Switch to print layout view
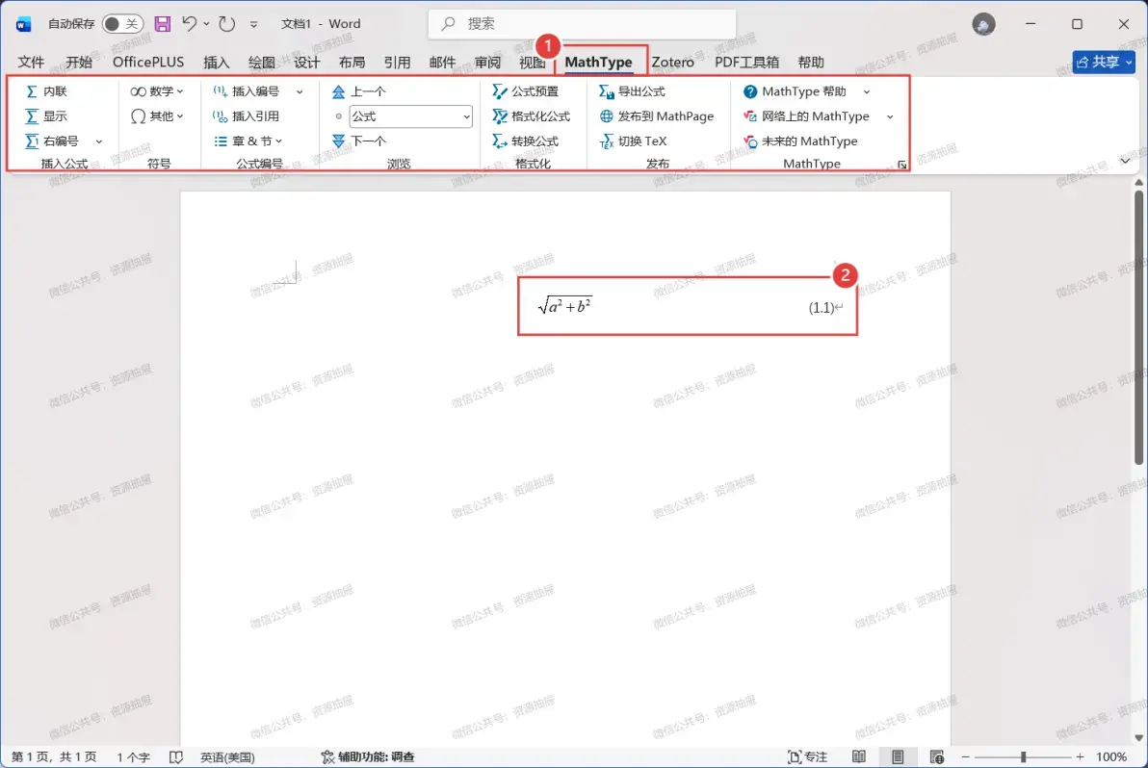The image size is (1148, 768). tap(898, 757)
